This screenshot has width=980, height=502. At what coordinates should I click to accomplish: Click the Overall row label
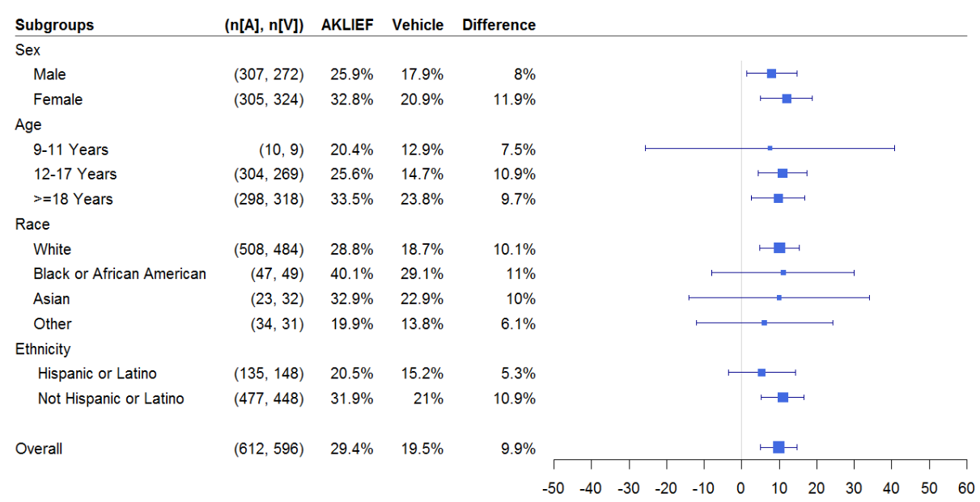[39, 449]
